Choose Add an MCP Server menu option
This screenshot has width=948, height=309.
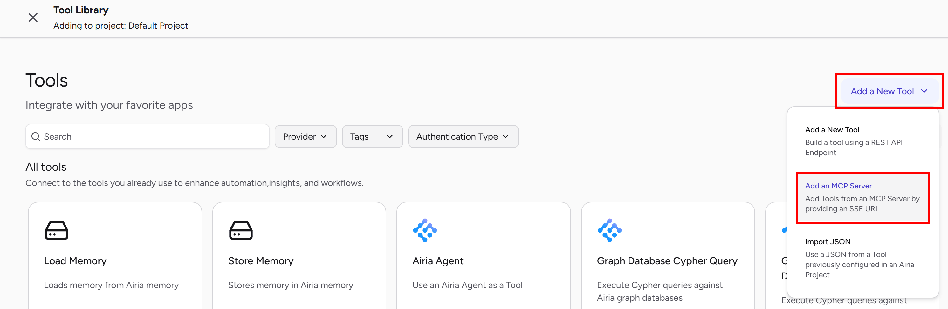point(862,197)
